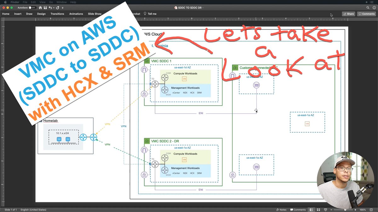This screenshot has width=378, height=212.
Task: Open the Window menu in menu bar
Action: pos(62,2)
